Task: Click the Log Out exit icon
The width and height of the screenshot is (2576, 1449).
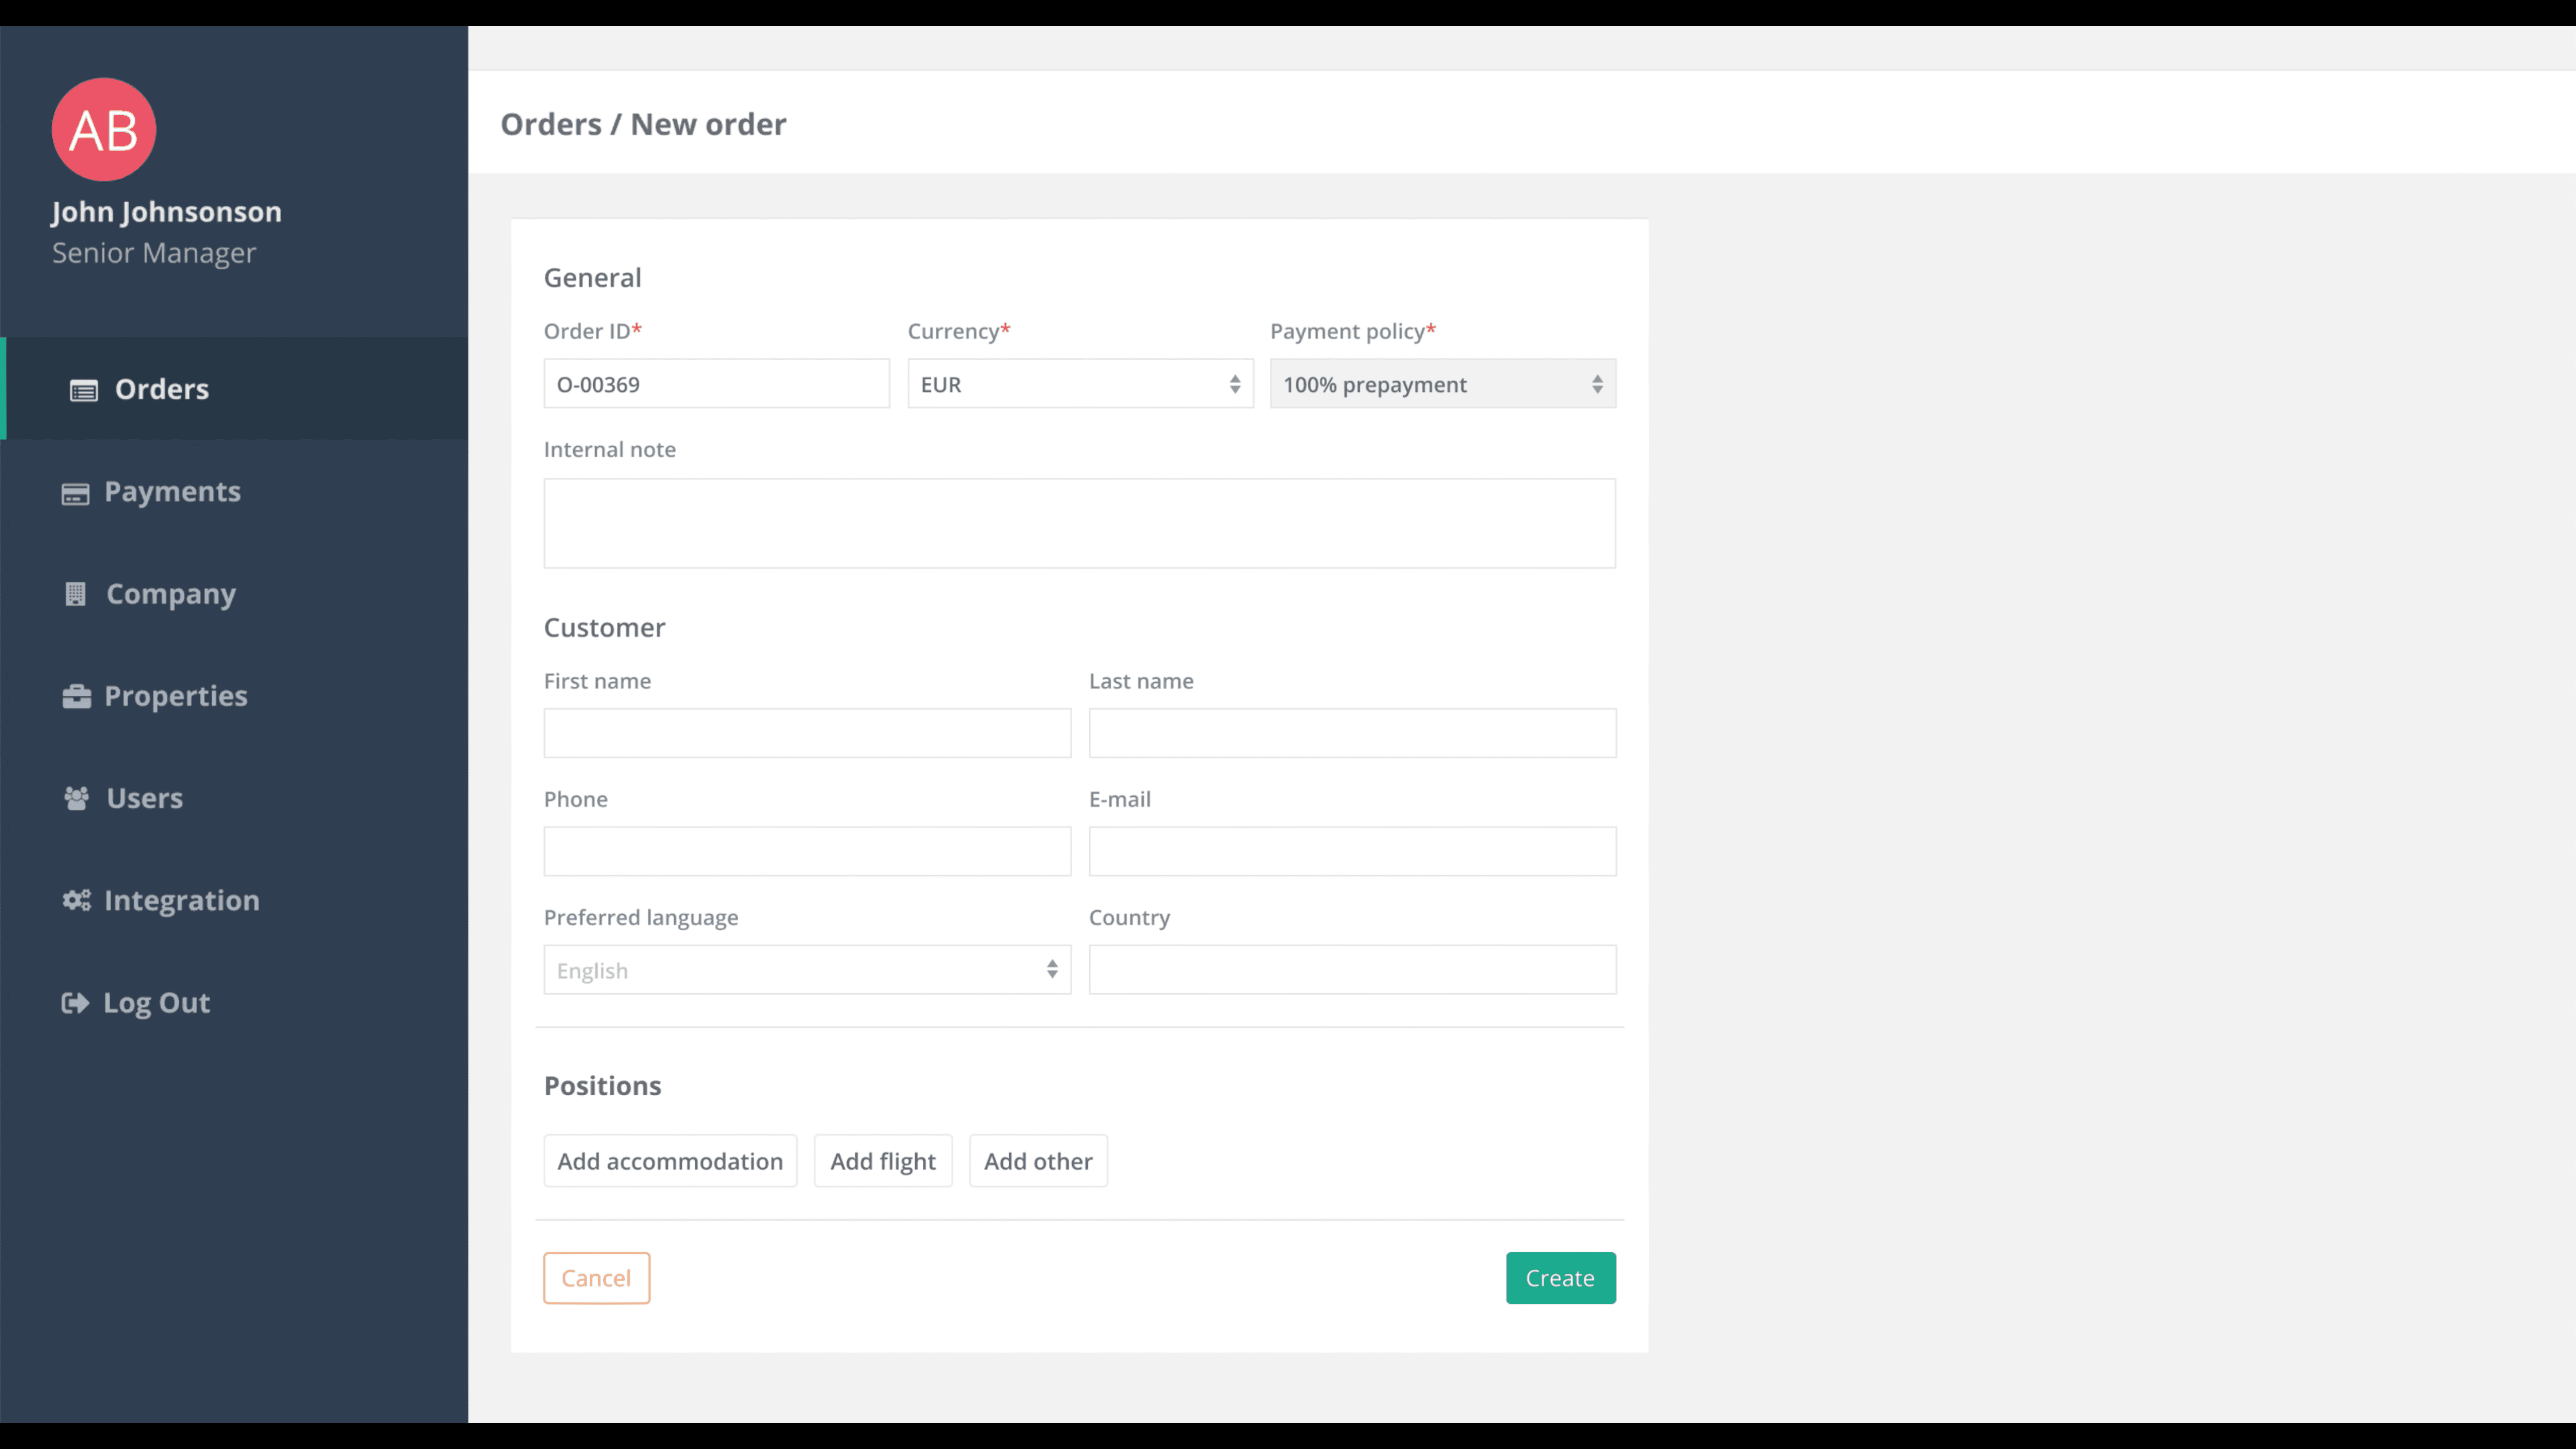Action: coord(75,1002)
